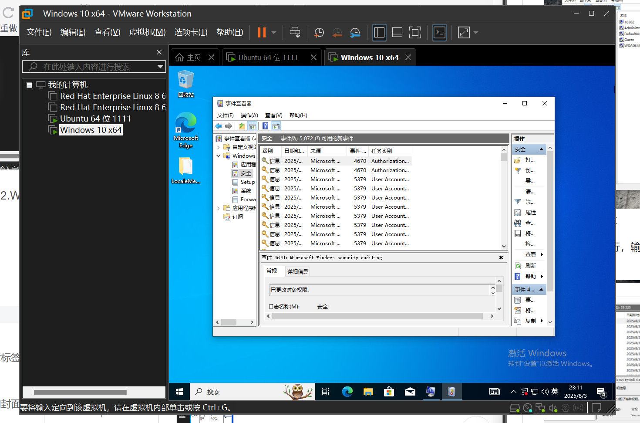Open the stretch display options dropdown arrow

pos(476,33)
